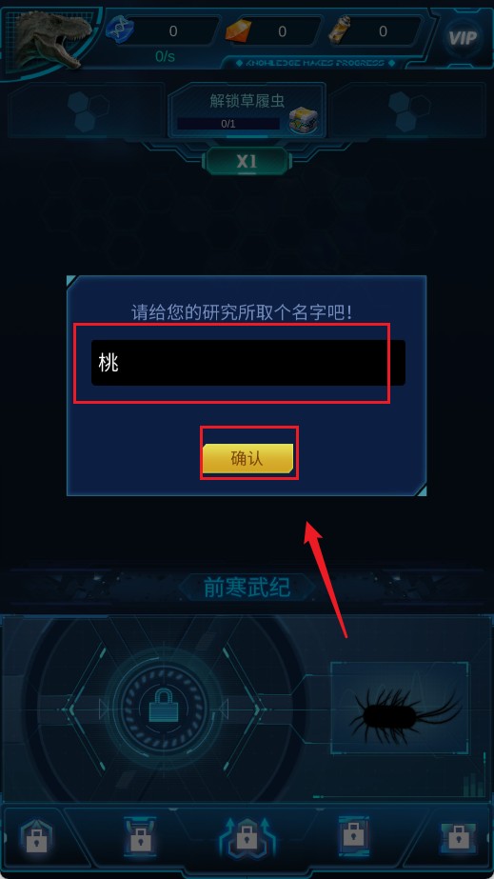
Task: Toggle the X1 multiplier button
Action: (247, 162)
